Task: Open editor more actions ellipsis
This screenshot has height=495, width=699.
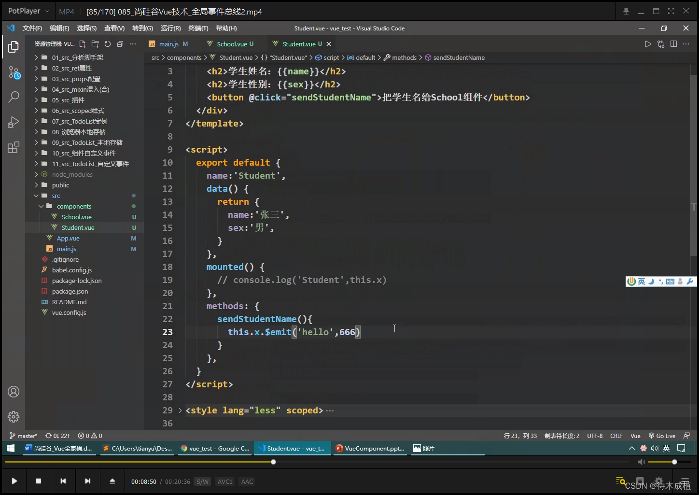Action: (686, 44)
